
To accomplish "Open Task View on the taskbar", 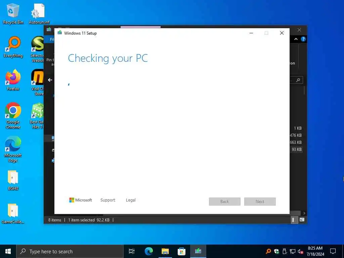I will click(132, 251).
